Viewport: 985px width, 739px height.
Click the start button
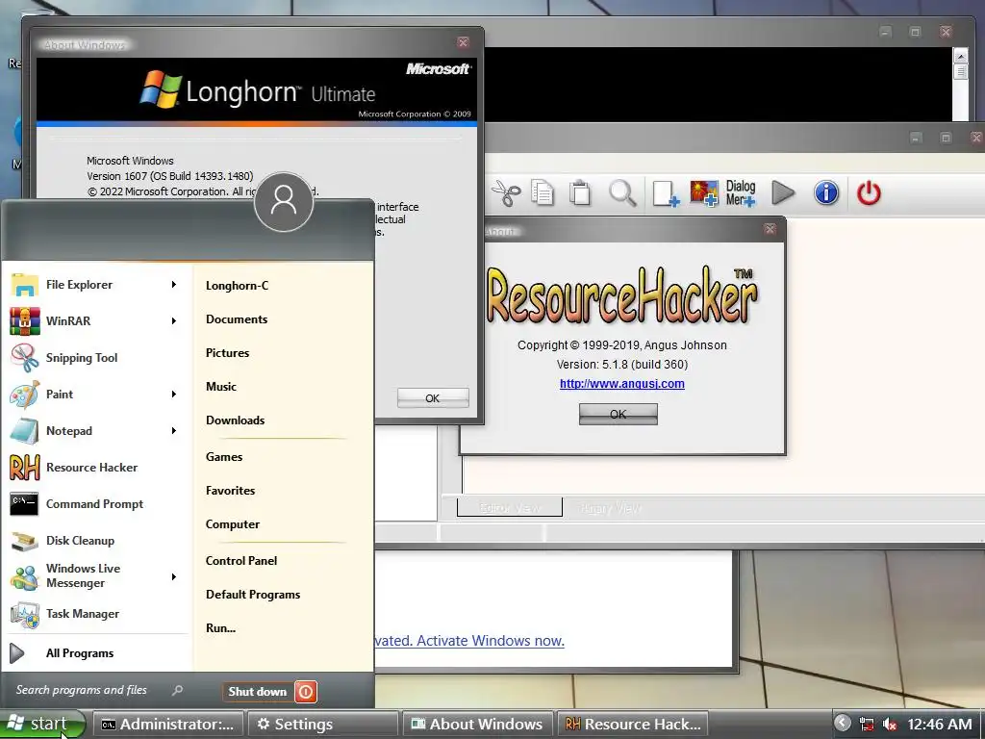click(42, 724)
